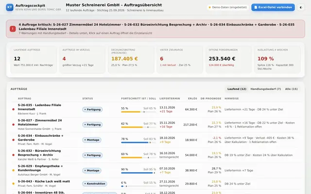Click the Status column header
This screenshot has width=311, height=194.
(87, 98)
